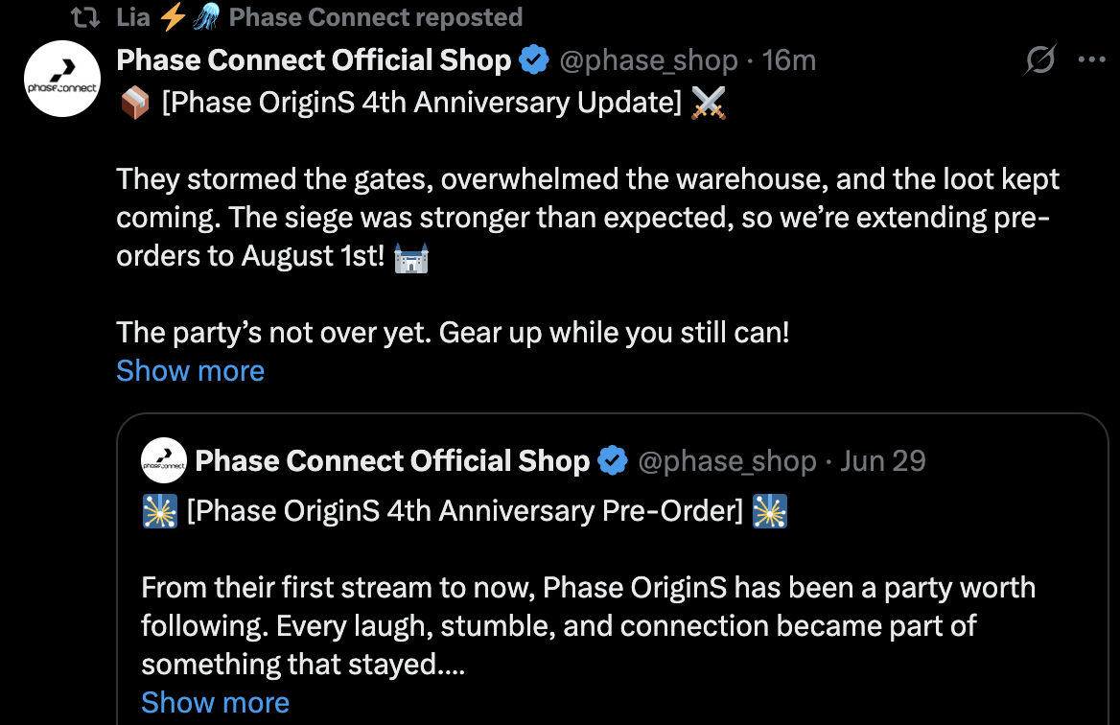Viewport: 1120px width, 725px height.
Task: Open the quoted post's Phase Connect Official Shop name
Action: click(x=392, y=461)
